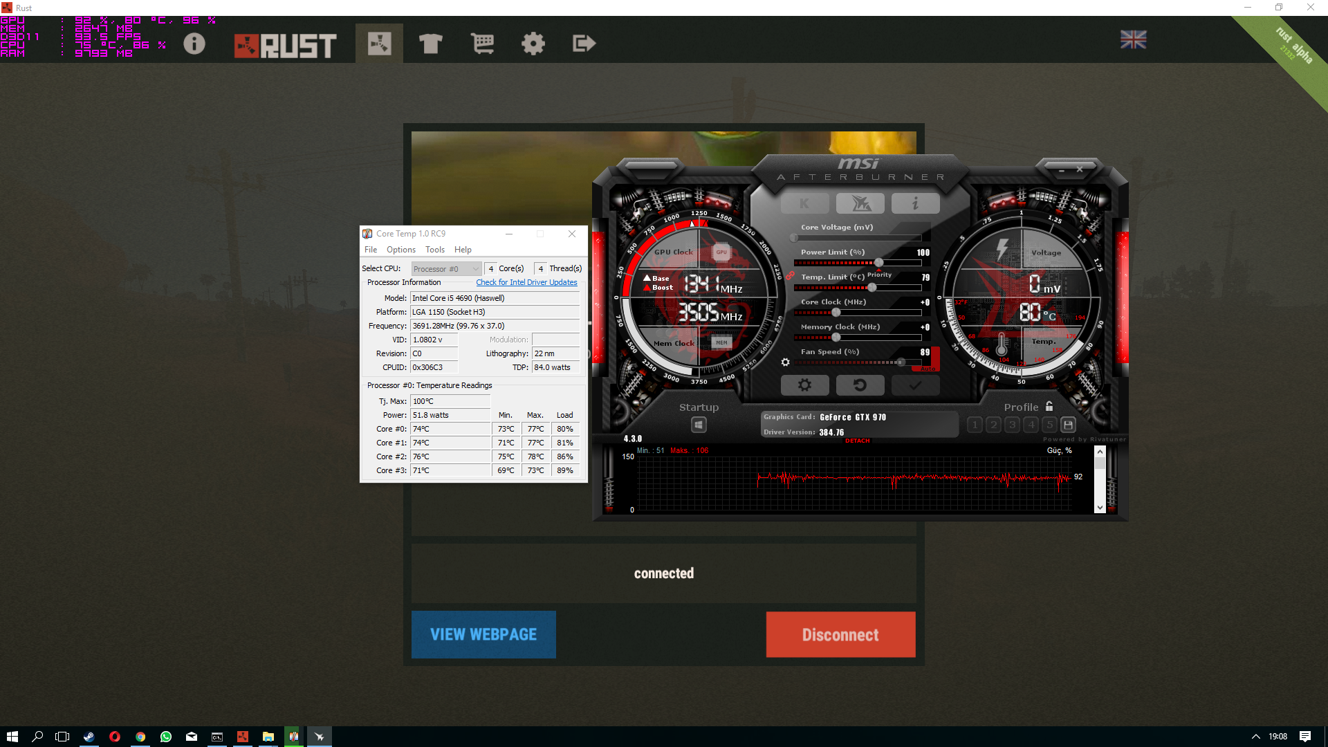Toggle power and temp limit link icon
This screenshot has height=747, width=1328.
click(x=790, y=275)
